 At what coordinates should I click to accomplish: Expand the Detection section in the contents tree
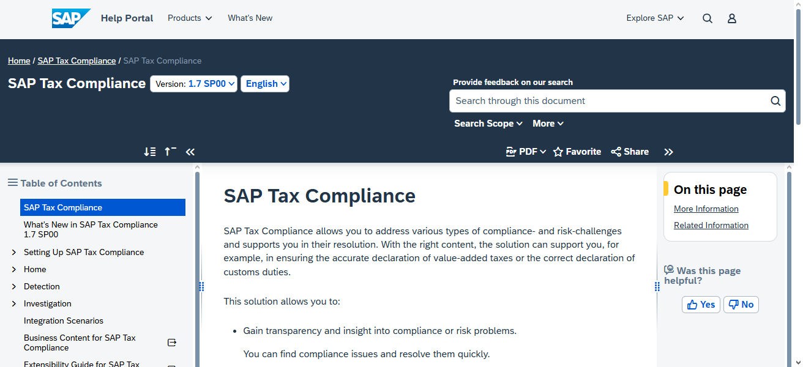tap(13, 286)
